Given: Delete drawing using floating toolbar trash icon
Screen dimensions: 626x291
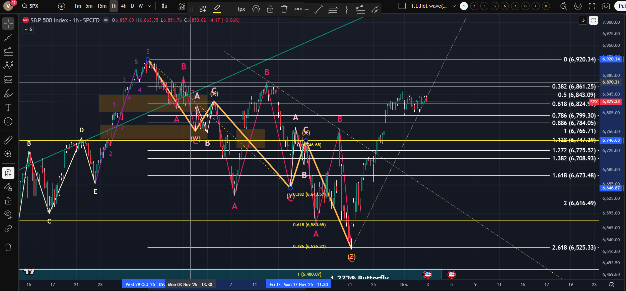Looking at the screenshot, I should (284, 9).
